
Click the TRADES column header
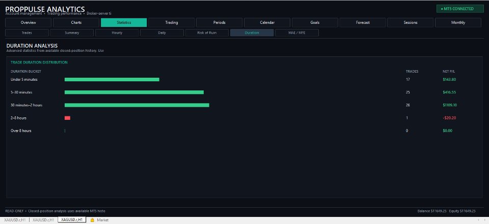[x=412, y=72]
